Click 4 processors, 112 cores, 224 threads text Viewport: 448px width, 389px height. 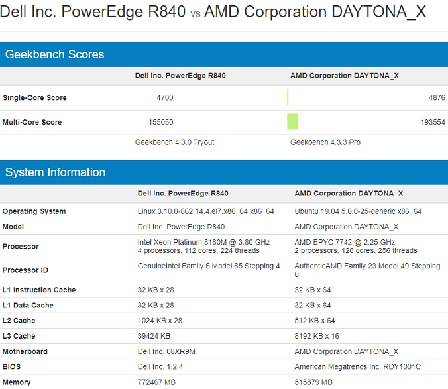coord(199,250)
